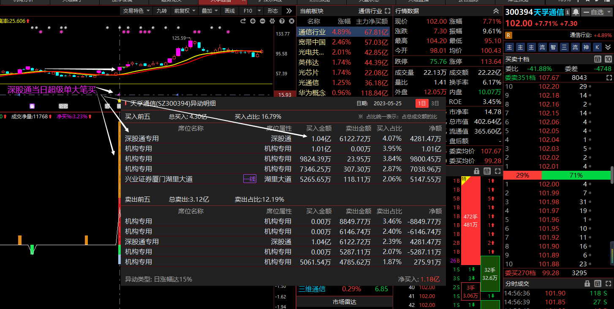Zoom out chart with minus icon
Screen dimensions: 614x309
262,21
